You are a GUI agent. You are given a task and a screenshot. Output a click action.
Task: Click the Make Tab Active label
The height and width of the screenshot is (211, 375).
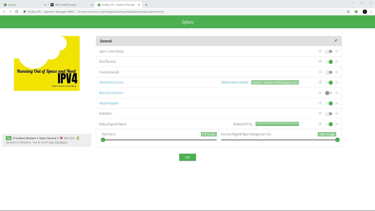coord(108,62)
